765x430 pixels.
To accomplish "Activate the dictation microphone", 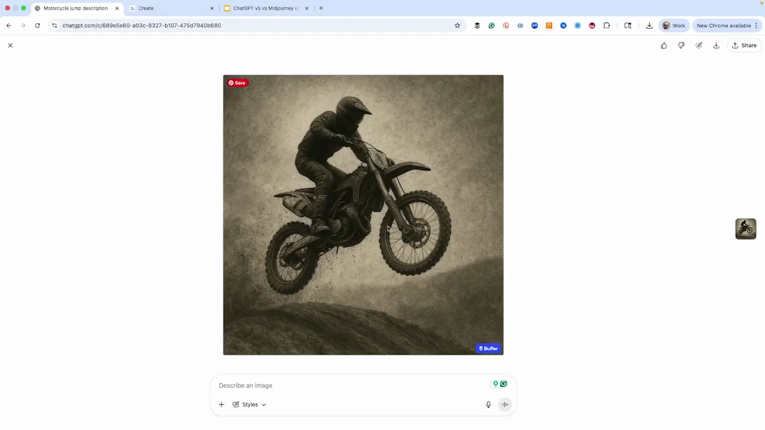I will (x=488, y=404).
